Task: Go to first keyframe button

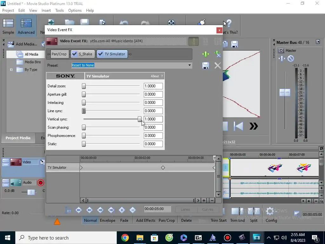Action: pos(79,210)
